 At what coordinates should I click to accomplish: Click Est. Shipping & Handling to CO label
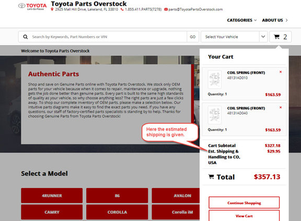click(x=224, y=157)
